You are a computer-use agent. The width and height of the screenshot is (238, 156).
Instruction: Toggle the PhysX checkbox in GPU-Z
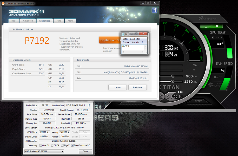(x=62, y=145)
